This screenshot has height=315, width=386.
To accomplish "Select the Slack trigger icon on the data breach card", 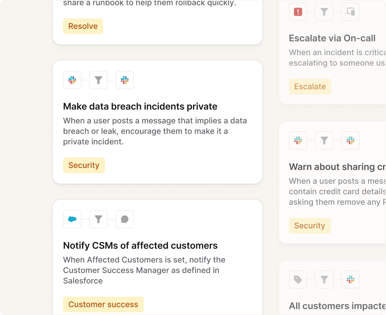I will pos(72,80).
